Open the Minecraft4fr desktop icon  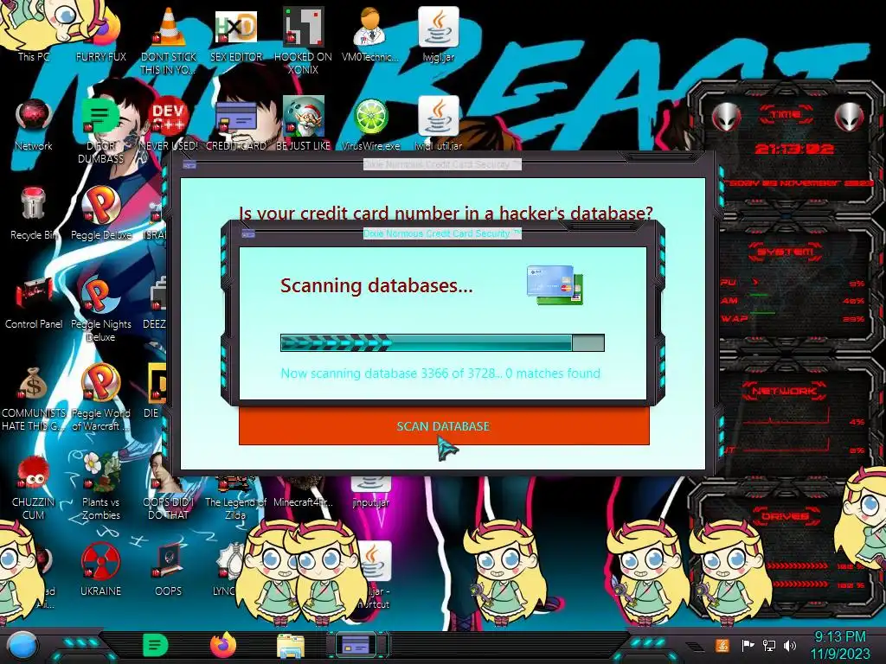coord(303,491)
